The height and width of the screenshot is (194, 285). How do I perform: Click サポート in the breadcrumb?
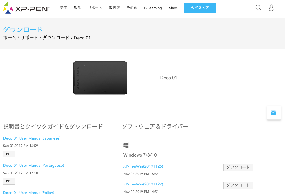(x=29, y=38)
